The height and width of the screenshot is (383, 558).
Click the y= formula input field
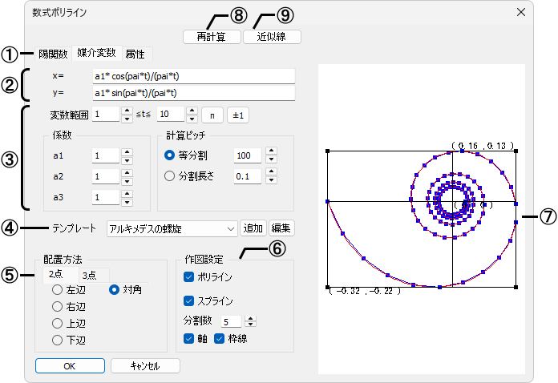pyautogui.click(x=193, y=93)
